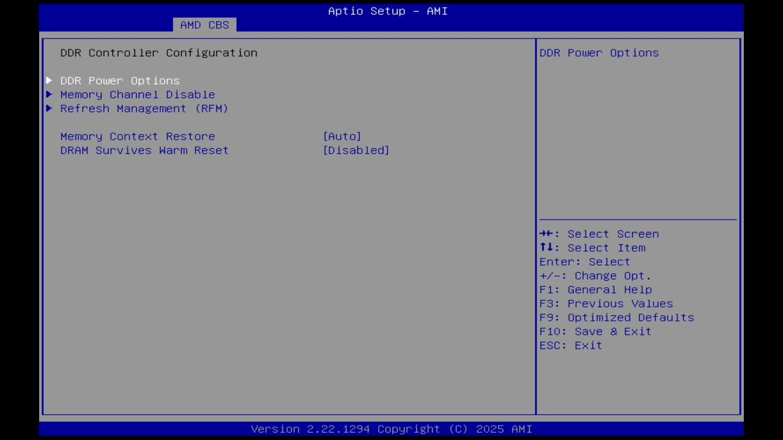
Task: Click the Aptio Setup title bar text
Action: (x=388, y=10)
